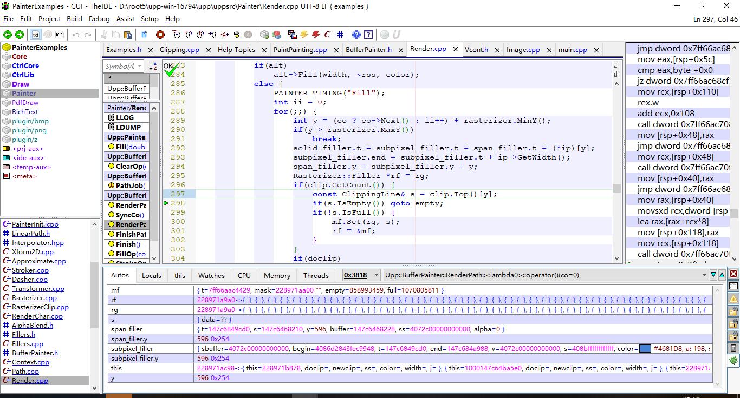Select the CtrlCore package
Viewport: 740px width, 398px height.
pos(25,65)
